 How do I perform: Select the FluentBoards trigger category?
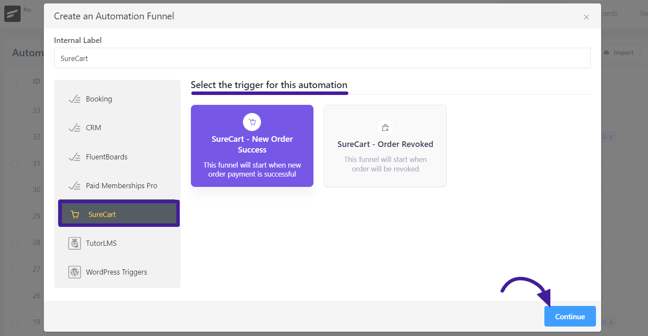pos(117,157)
